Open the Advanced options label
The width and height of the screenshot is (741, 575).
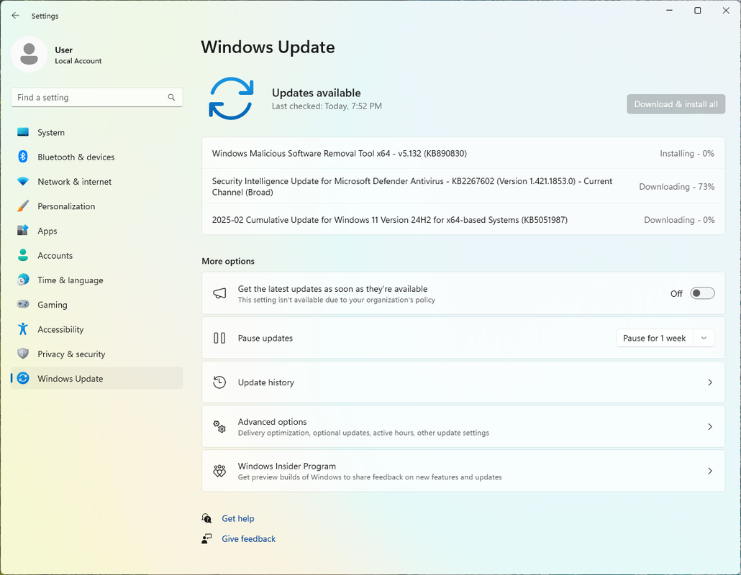[x=272, y=422]
